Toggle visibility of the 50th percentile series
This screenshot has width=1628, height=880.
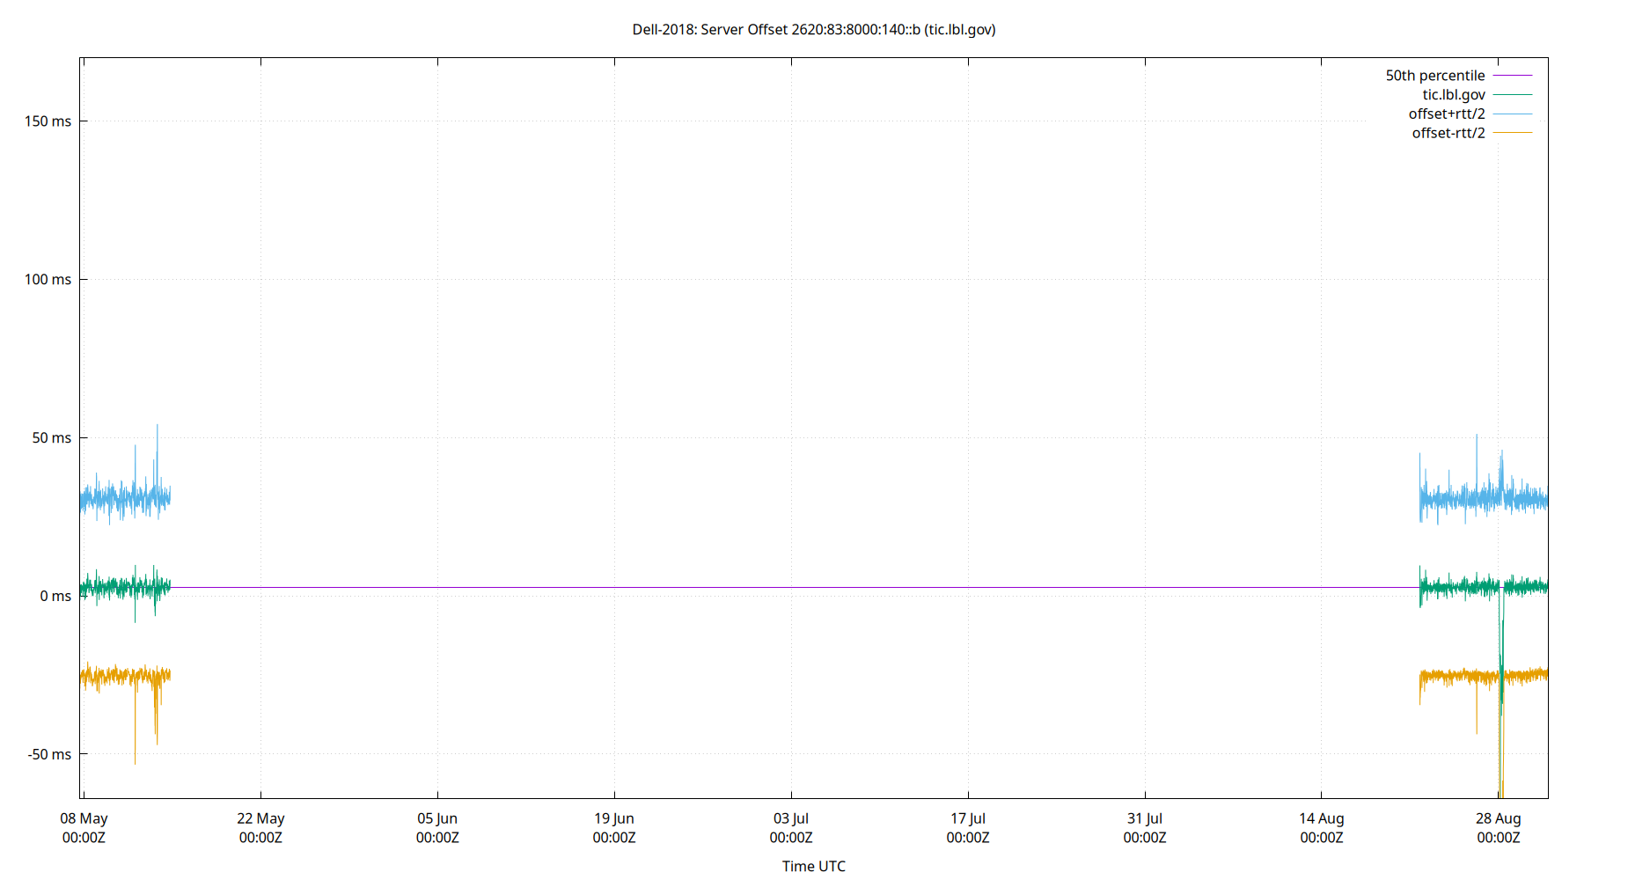(1434, 75)
